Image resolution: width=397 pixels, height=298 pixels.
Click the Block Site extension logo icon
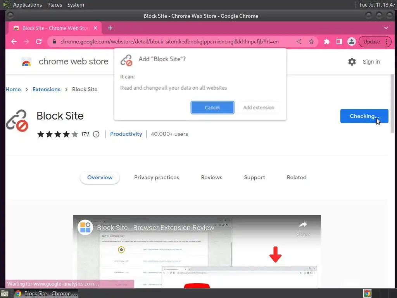(17, 121)
